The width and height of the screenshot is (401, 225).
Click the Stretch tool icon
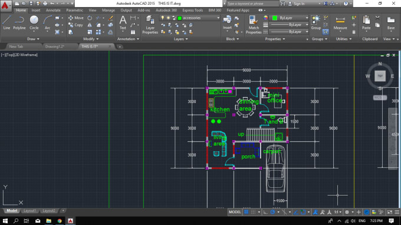pos(70,32)
